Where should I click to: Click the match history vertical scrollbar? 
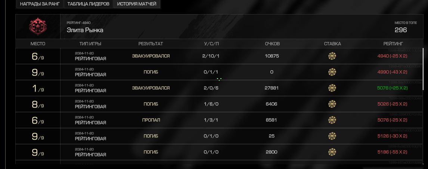(x=423, y=69)
